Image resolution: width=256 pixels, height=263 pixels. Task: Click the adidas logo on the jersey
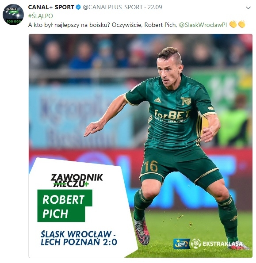(x=157, y=100)
